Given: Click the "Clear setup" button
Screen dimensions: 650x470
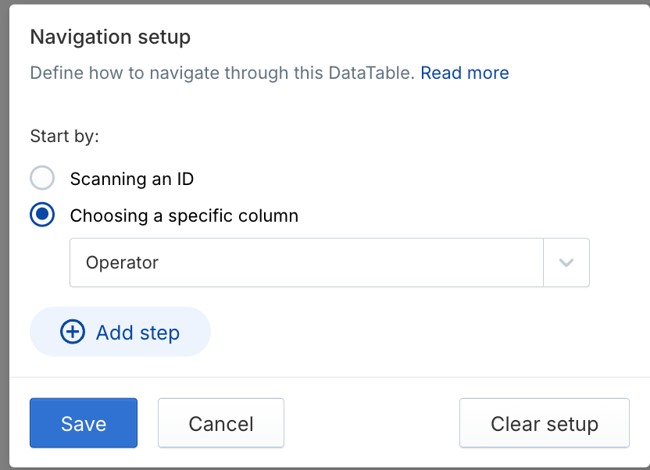Looking at the screenshot, I should pos(545,423).
